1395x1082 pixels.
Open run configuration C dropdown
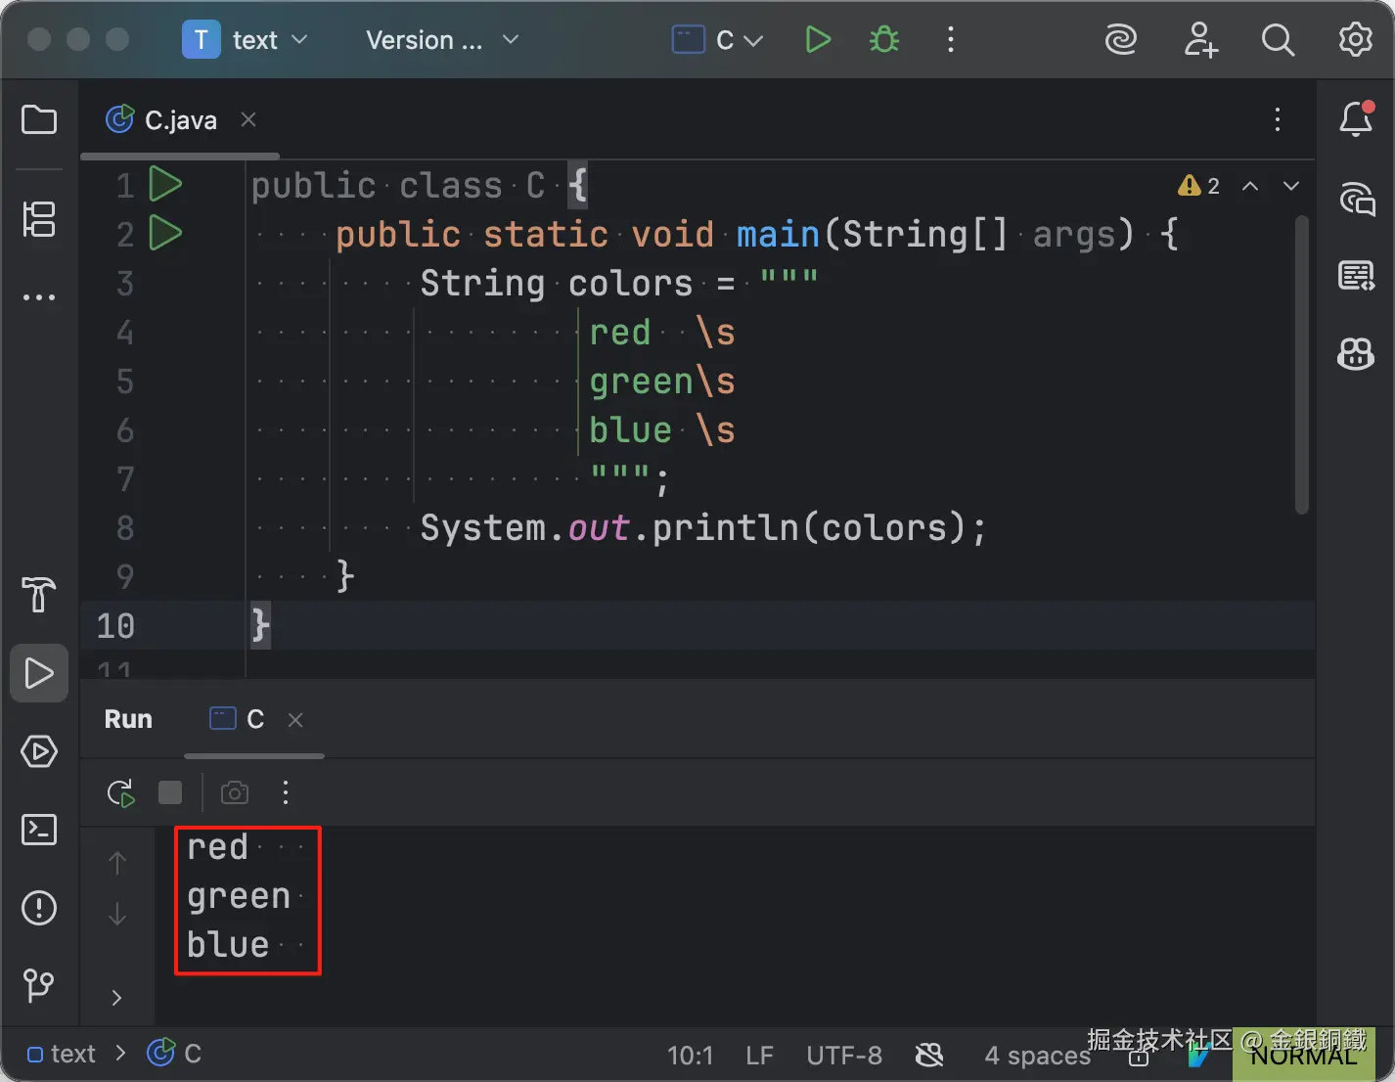pyautogui.click(x=717, y=40)
